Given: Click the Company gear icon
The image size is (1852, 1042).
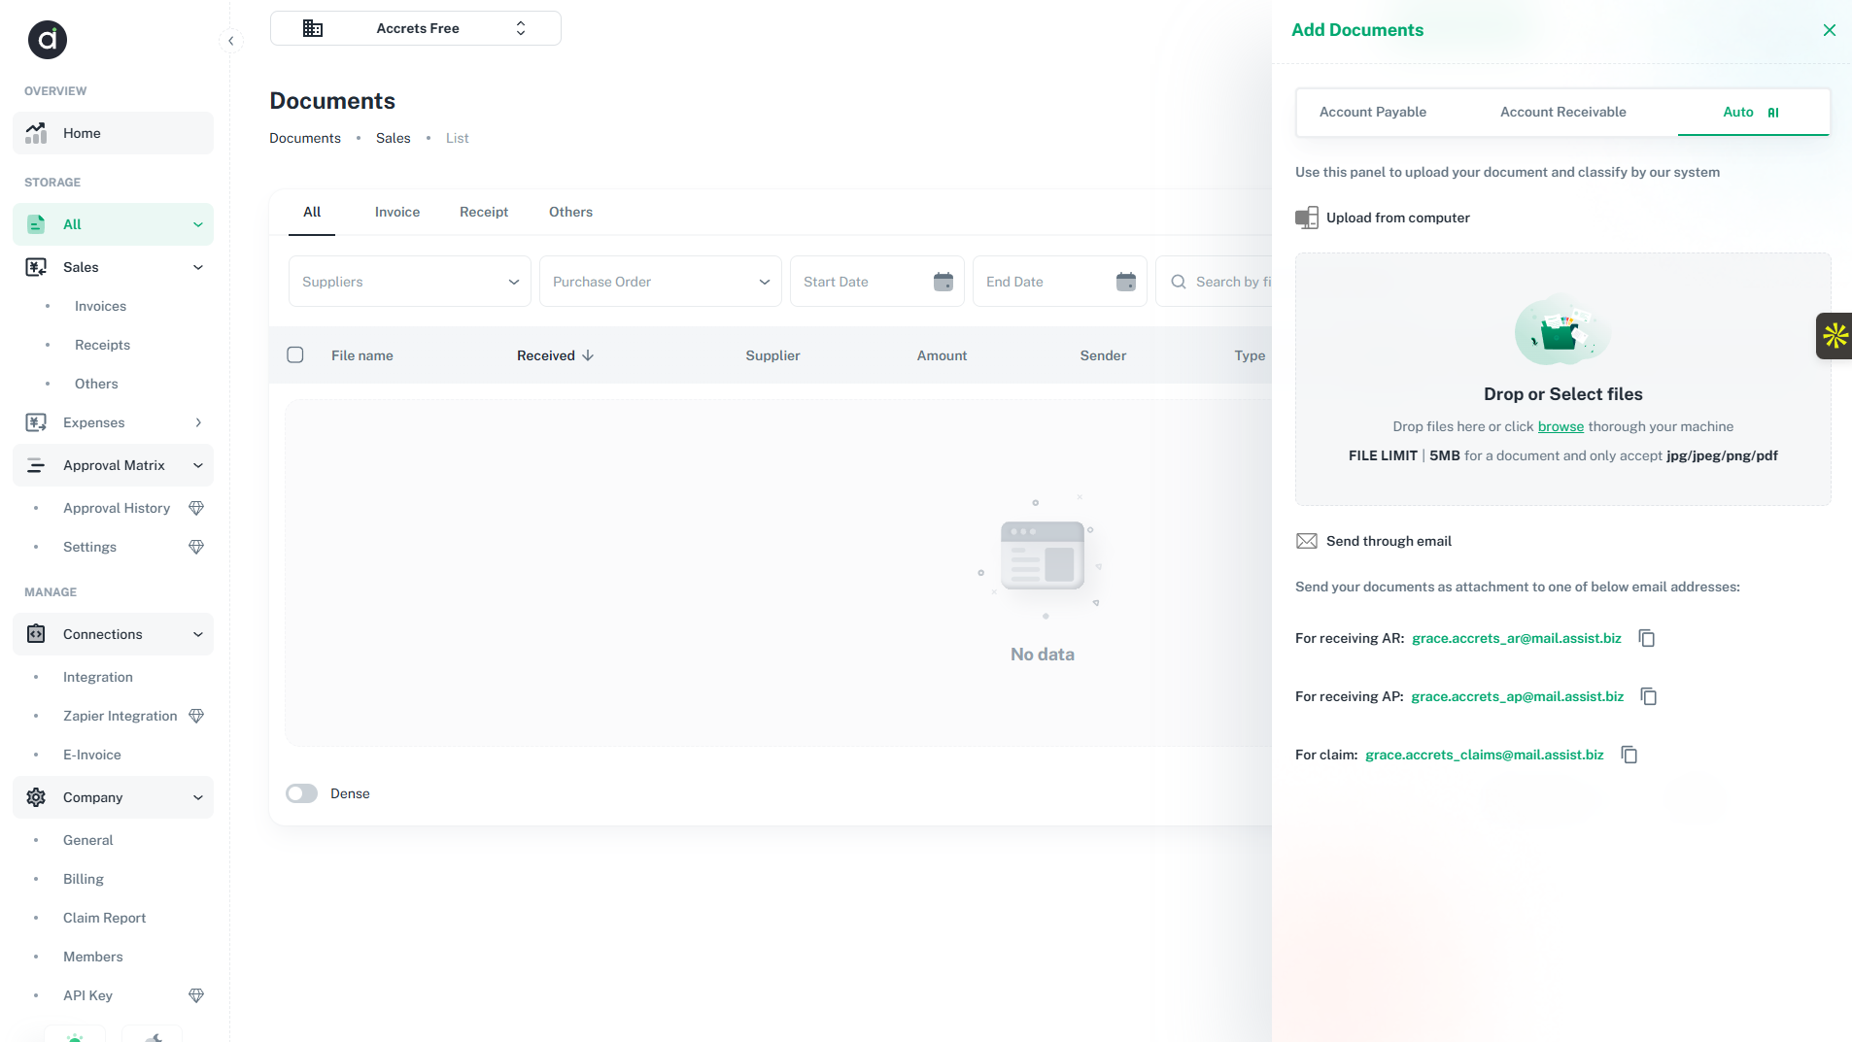Looking at the screenshot, I should pos(36,797).
